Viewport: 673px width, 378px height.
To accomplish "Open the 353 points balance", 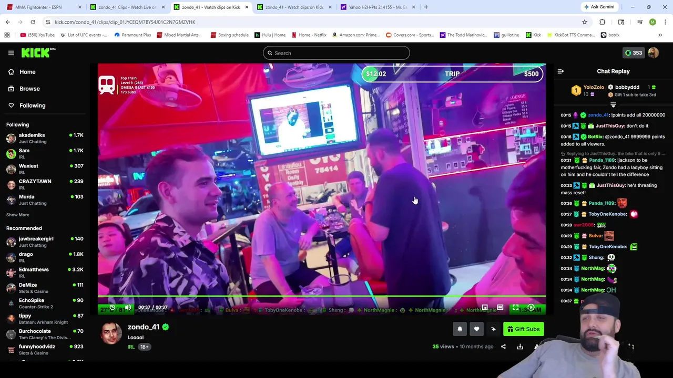I will tap(633, 52).
